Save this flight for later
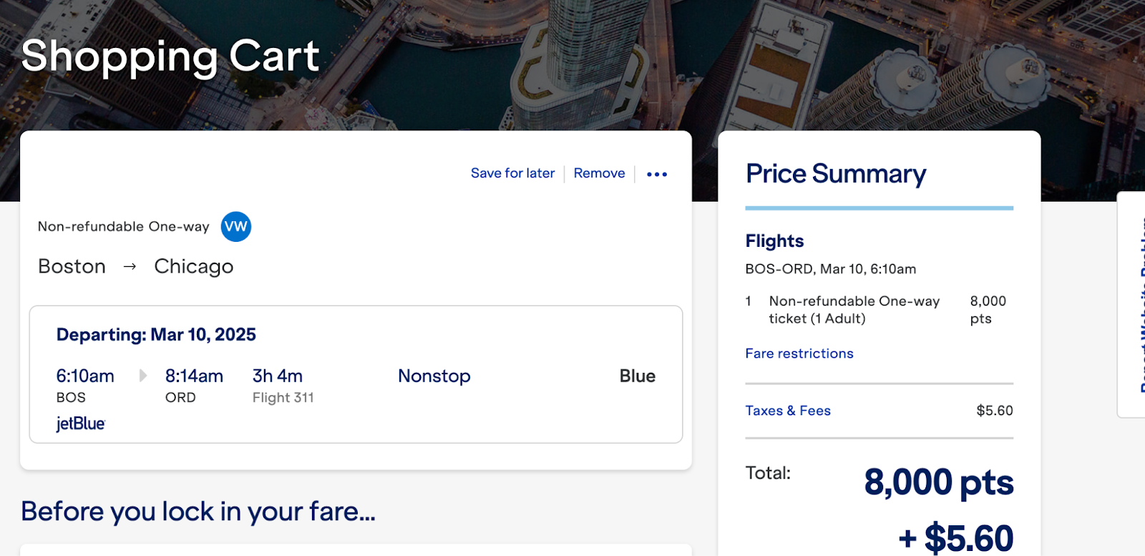 (x=512, y=173)
